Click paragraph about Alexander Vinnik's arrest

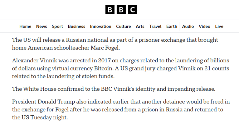click(x=120, y=68)
